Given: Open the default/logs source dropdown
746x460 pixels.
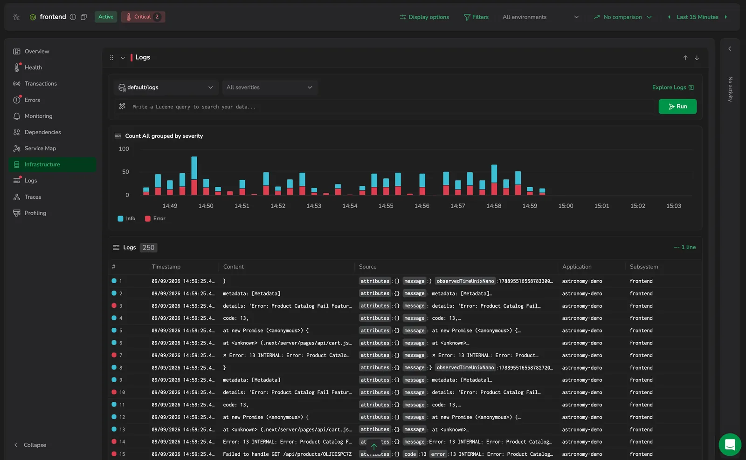Looking at the screenshot, I should coord(166,88).
